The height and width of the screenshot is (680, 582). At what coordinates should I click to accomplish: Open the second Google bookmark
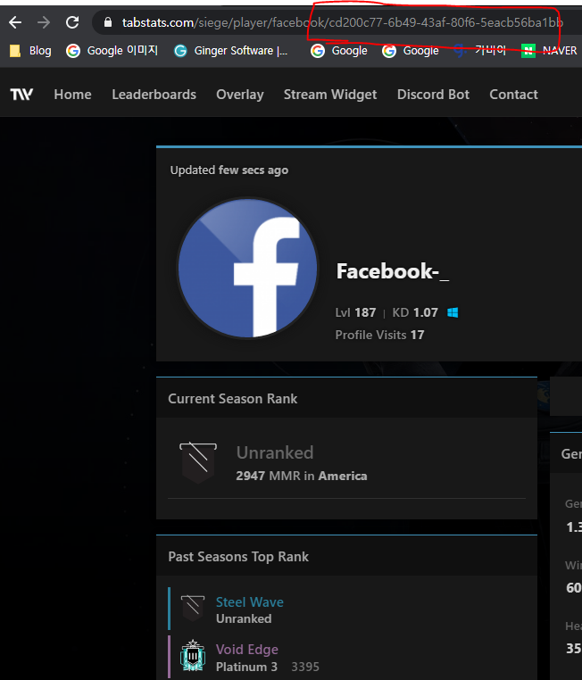coord(411,51)
